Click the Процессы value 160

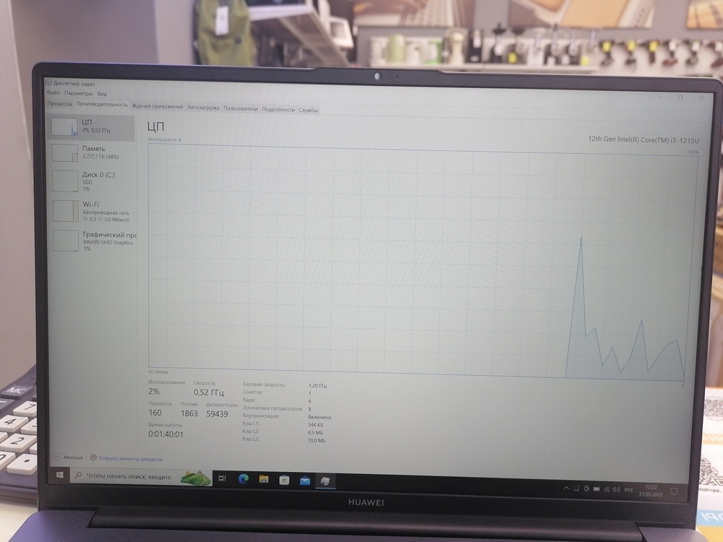pos(155,413)
